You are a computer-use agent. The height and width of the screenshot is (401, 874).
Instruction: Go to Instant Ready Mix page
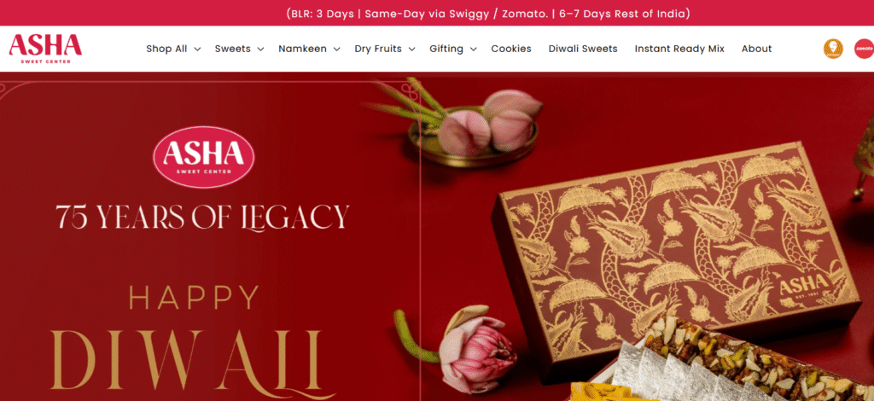point(679,49)
